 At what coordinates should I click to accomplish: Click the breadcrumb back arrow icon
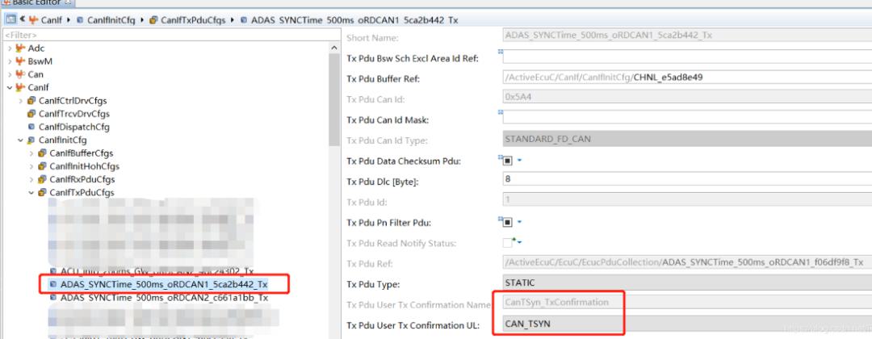click(x=23, y=20)
